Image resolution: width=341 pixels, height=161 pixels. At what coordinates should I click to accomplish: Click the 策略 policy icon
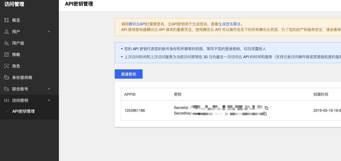(x=7, y=54)
